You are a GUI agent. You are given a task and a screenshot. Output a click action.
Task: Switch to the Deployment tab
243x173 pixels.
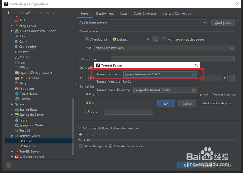(x=105, y=13)
